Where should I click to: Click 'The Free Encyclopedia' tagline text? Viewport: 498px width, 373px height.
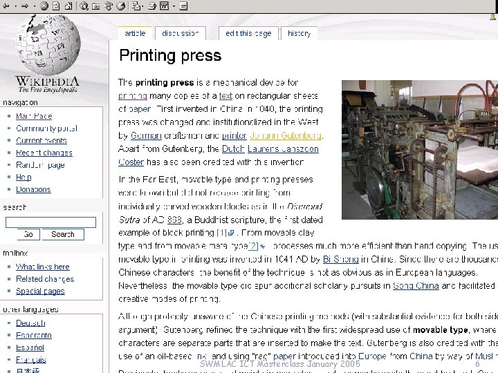click(x=48, y=90)
